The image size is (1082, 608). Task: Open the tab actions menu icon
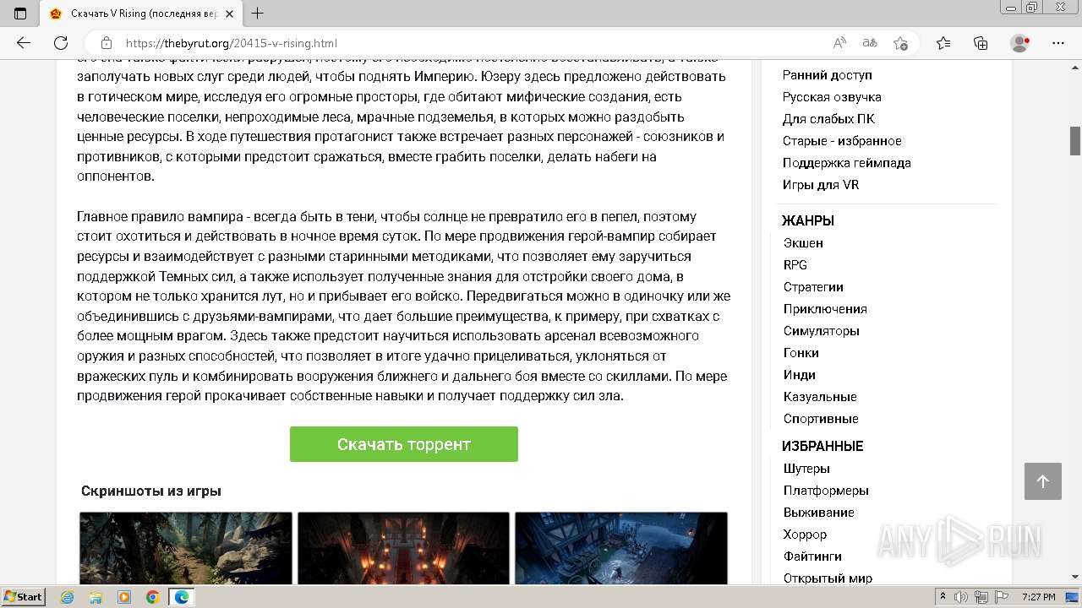[x=20, y=14]
